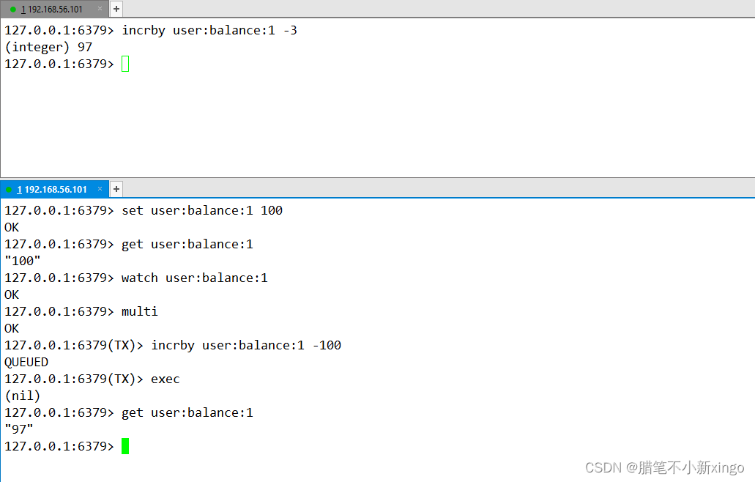Click the '"100"' output value
The height and width of the screenshot is (482, 755).
click(x=23, y=261)
